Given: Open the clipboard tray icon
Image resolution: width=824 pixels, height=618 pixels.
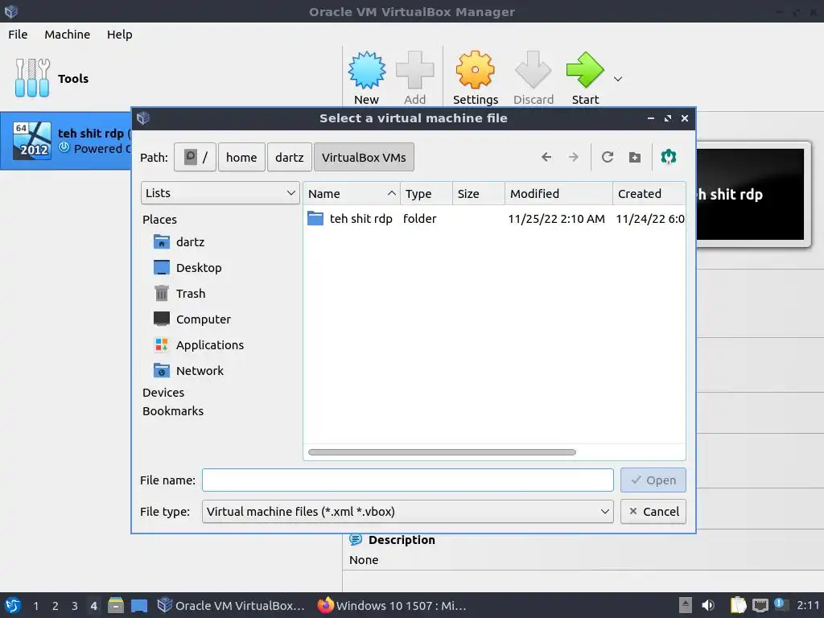Looking at the screenshot, I should [x=738, y=605].
